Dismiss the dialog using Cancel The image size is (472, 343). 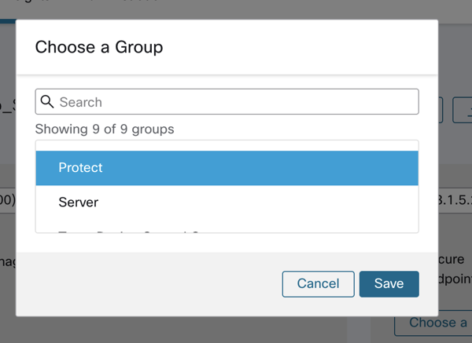(x=318, y=284)
